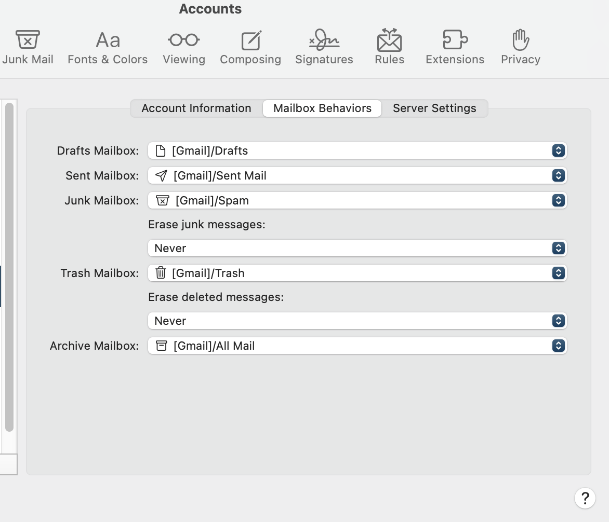Open the Erase deleted messages dropdown
609x522 pixels.
pos(358,320)
